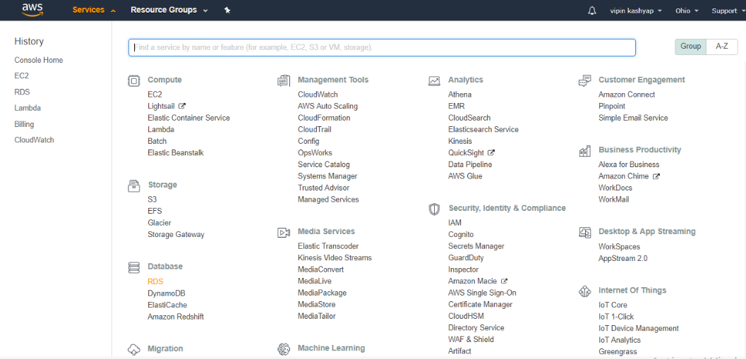Switch service view to Group
Viewport: 746px width, 359px height.
(690, 47)
